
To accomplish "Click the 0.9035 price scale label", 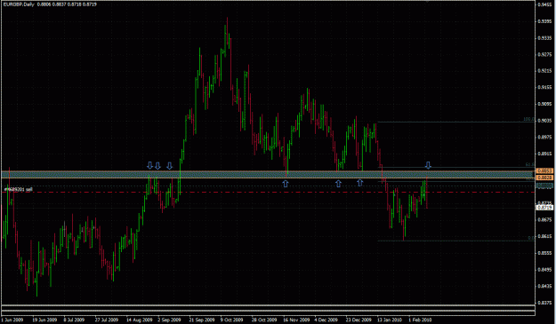I will click(x=544, y=121).
